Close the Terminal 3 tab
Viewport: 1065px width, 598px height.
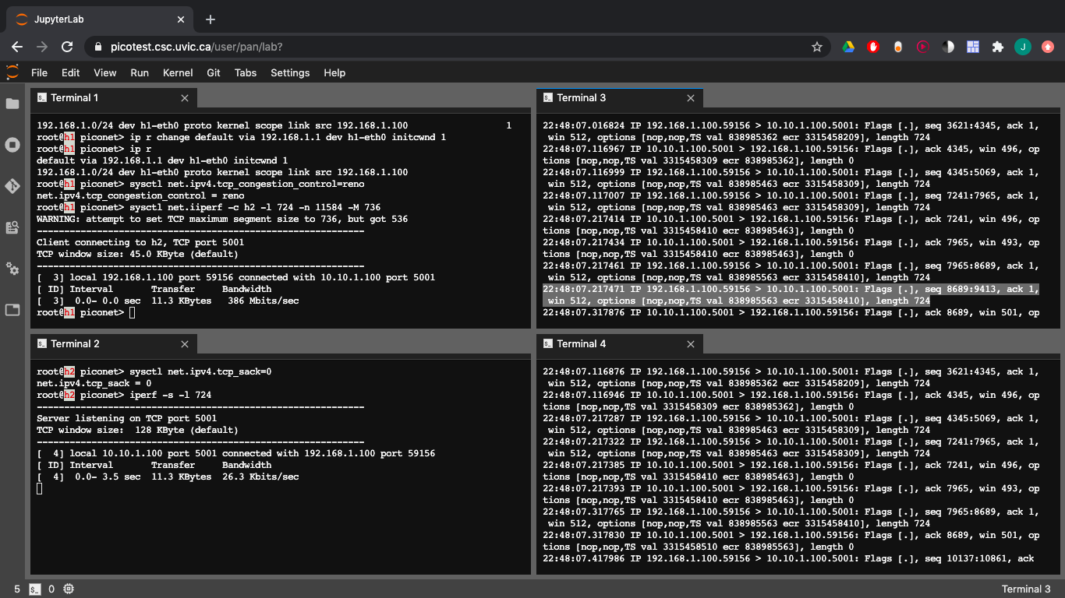691,98
